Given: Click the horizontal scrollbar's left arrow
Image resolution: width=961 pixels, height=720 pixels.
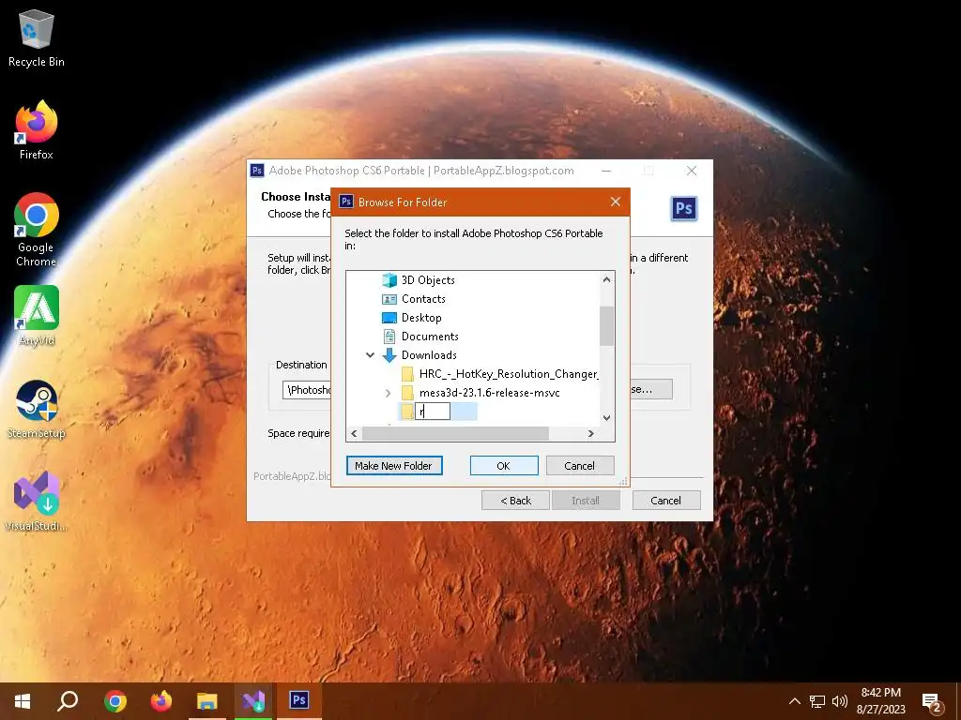Looking at the screenshot, I should (354, 433).
